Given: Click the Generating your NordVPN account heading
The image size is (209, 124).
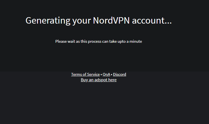Looking at the screenshot, I should (x=98, y=21).
